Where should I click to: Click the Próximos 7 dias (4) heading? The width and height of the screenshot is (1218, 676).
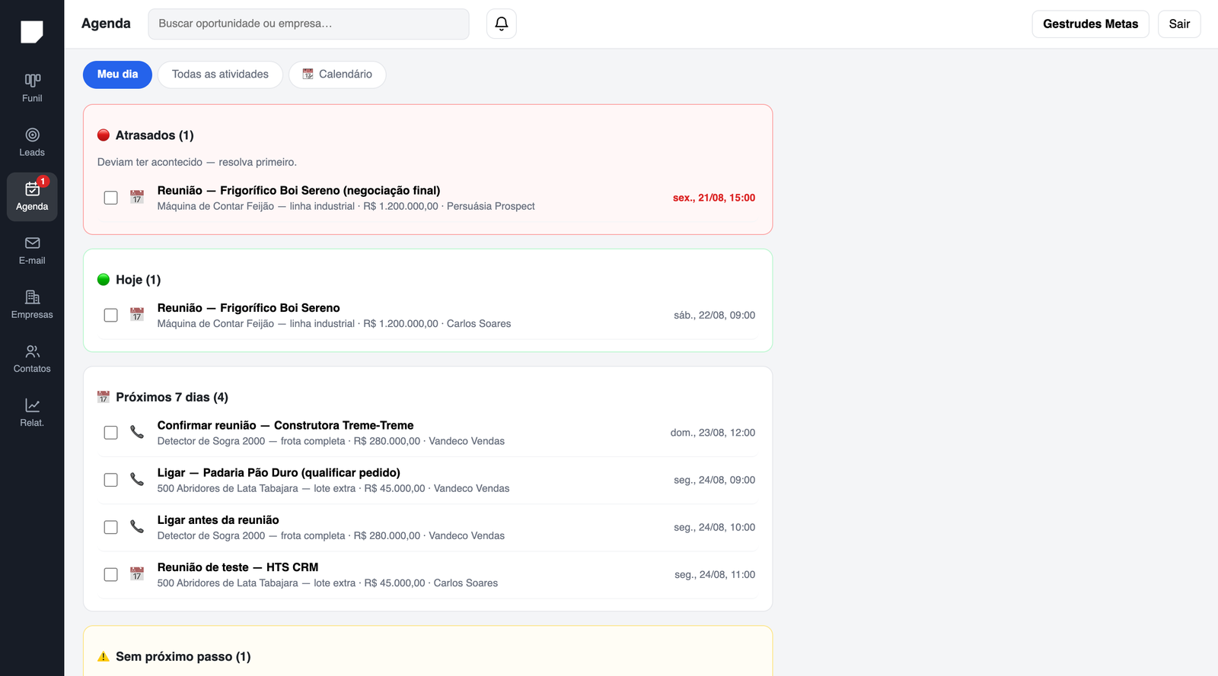coord(172,397)
